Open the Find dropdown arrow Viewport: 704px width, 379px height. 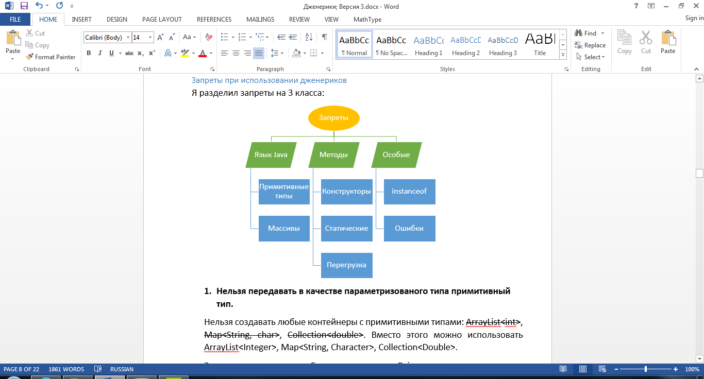(602, 33)
